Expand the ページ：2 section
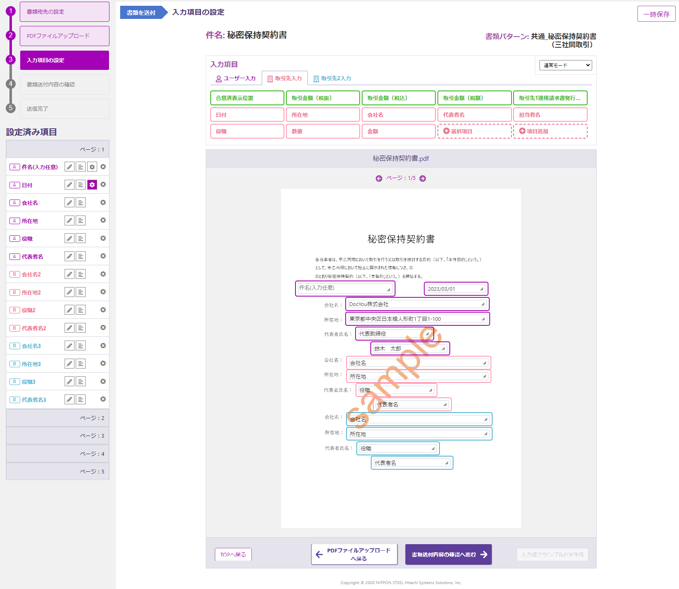The height and width of the screenshot is (589, 679). [x=58, y=418]
